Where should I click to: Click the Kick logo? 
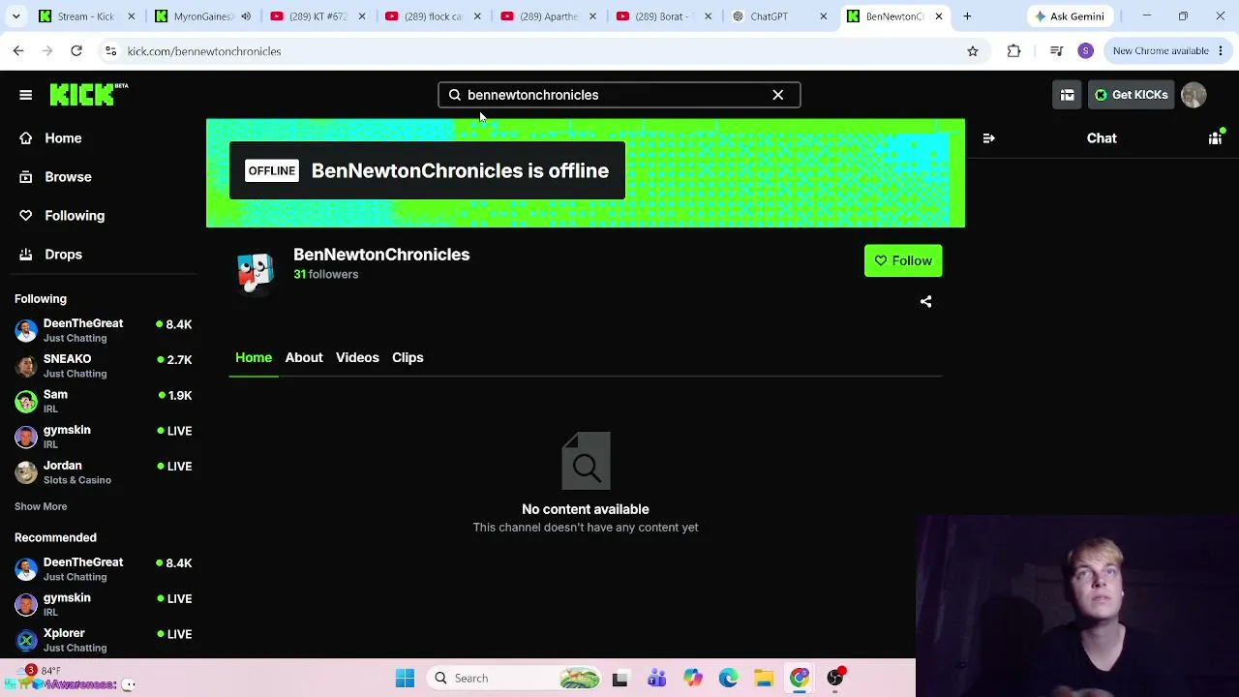[88, 94]
